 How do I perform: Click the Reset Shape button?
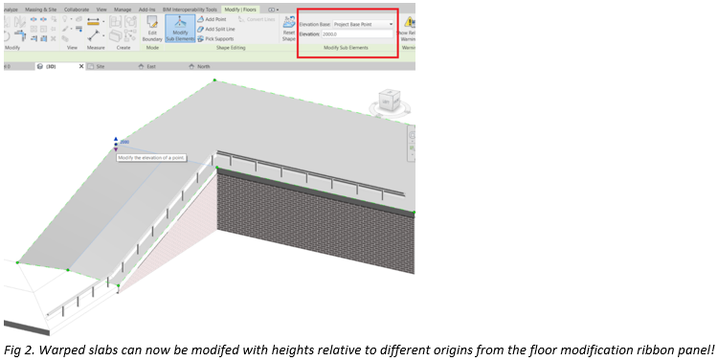click(288, 29)
